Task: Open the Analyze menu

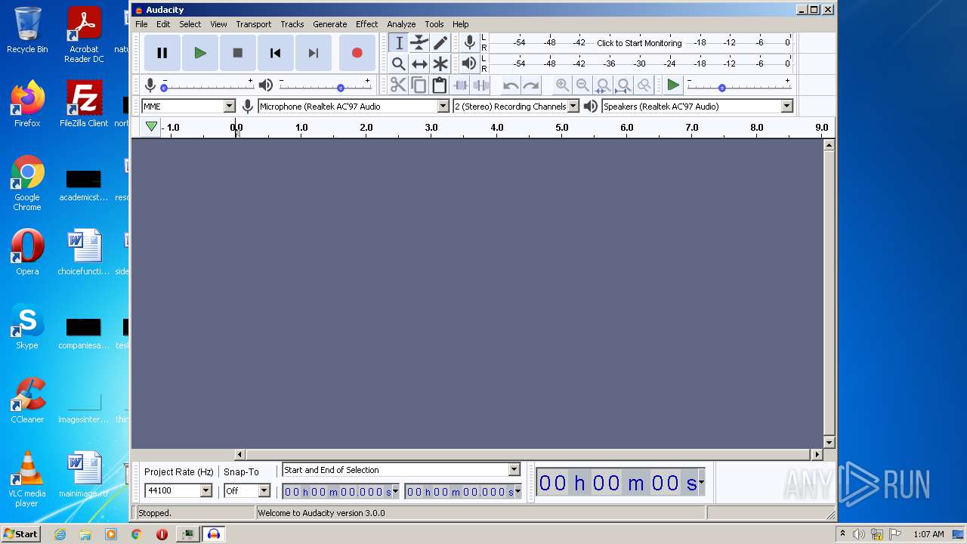Action: click(x=401, y=24)
